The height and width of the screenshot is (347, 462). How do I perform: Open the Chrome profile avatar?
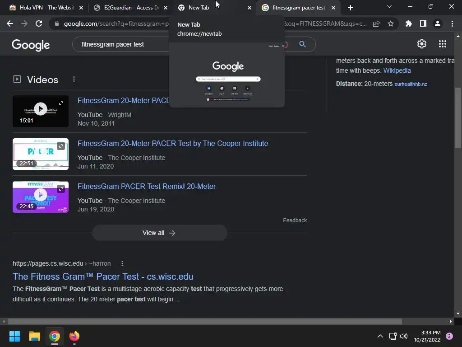(437, 23)
